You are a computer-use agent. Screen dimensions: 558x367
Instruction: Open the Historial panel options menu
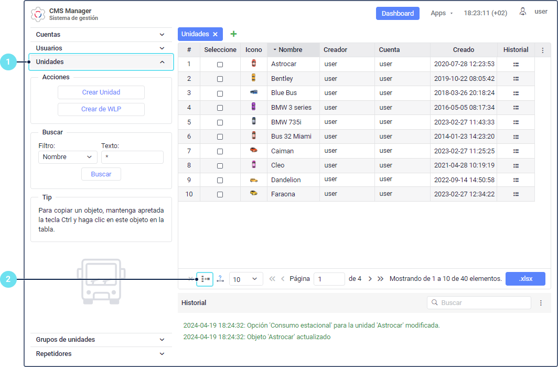pyautogui.click(x=541, y=303)
